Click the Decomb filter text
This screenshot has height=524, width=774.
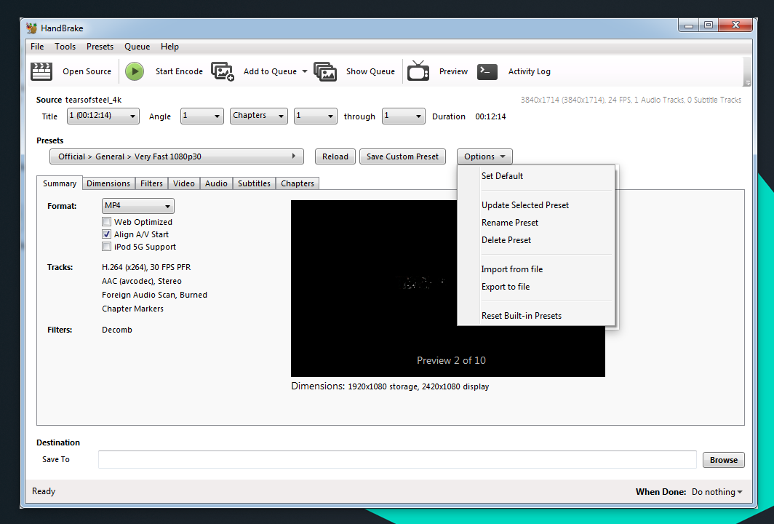point(117,330)
